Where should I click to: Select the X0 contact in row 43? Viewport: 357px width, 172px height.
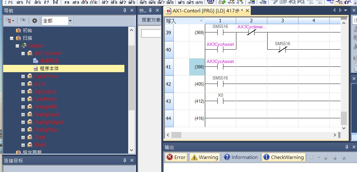point(220,101)
